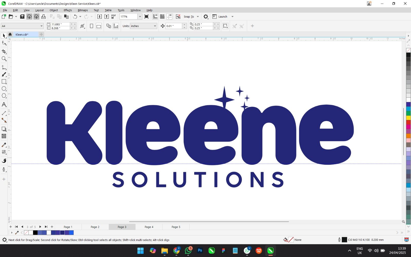The image size is (411, 257).
Task: Switch page to portrait orientation
Action: coord(91,26)
